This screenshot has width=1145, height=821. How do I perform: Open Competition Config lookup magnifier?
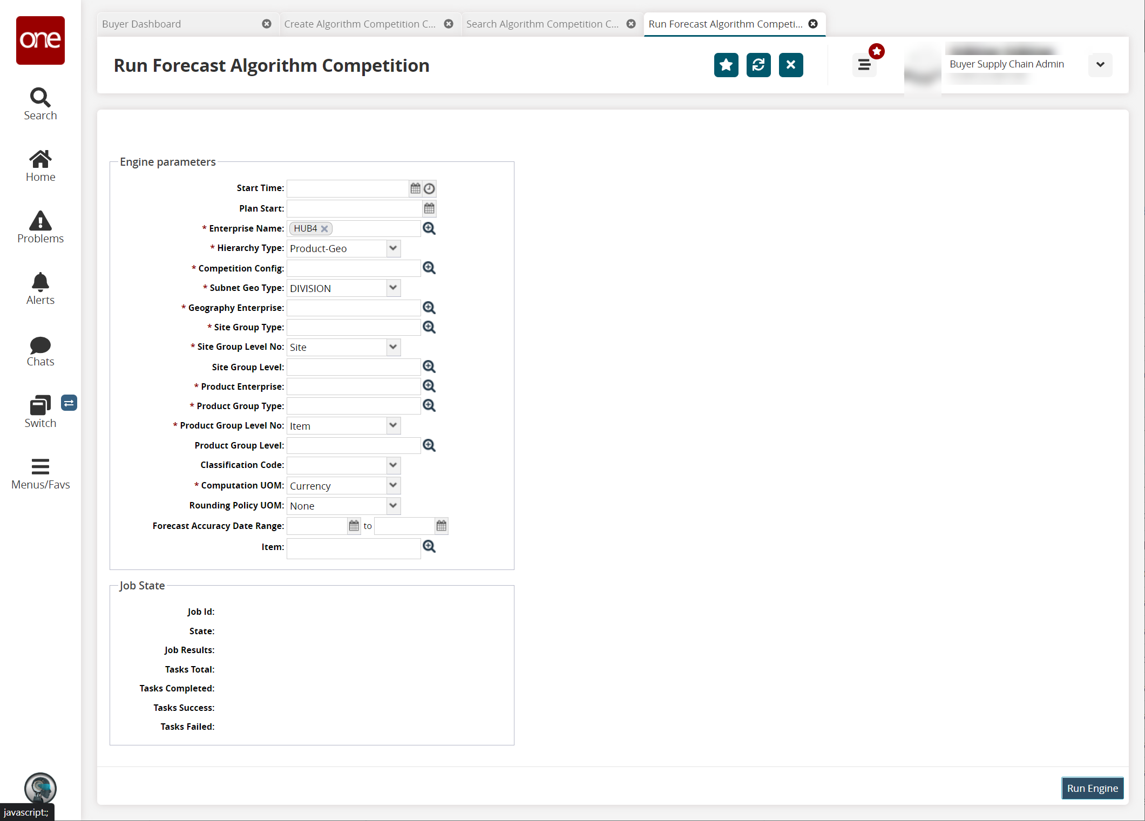point(429,268)
